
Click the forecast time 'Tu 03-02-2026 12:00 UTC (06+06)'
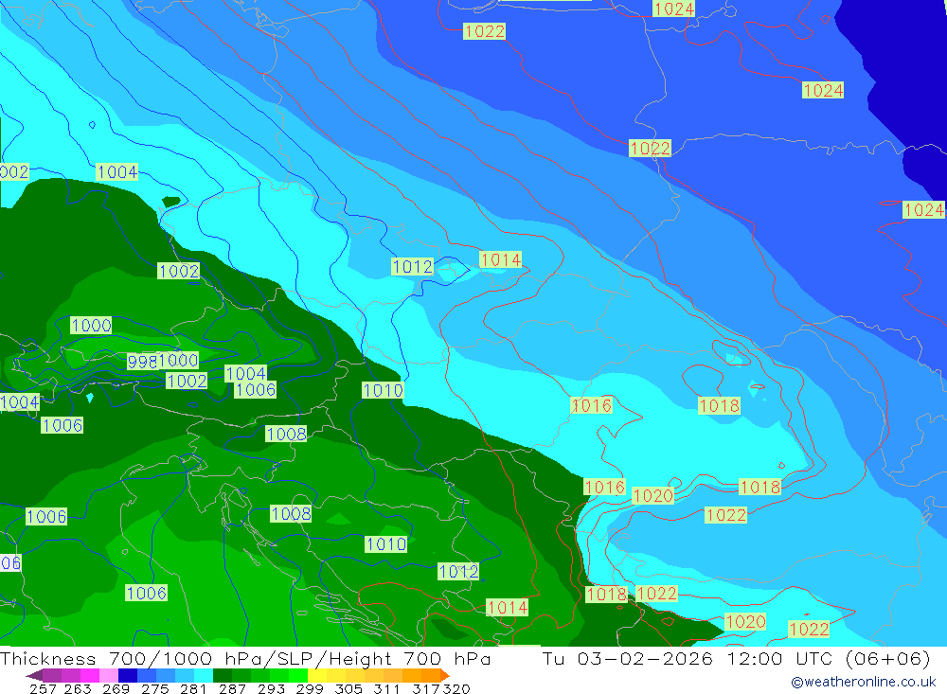pos(736,658)
